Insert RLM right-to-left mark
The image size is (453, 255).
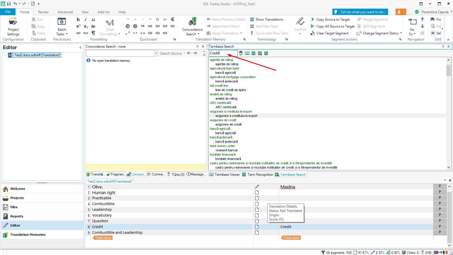coord(86,33)
